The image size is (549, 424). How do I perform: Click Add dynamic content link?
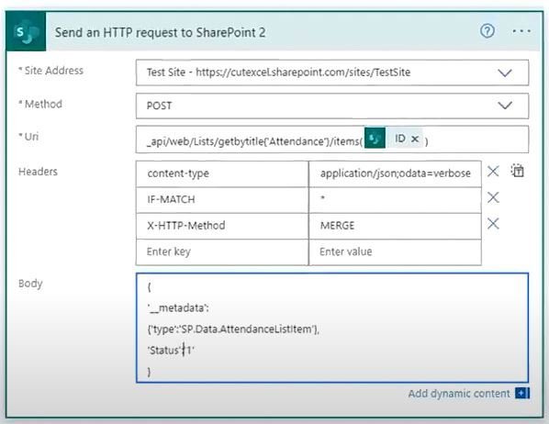coord(459,394)
